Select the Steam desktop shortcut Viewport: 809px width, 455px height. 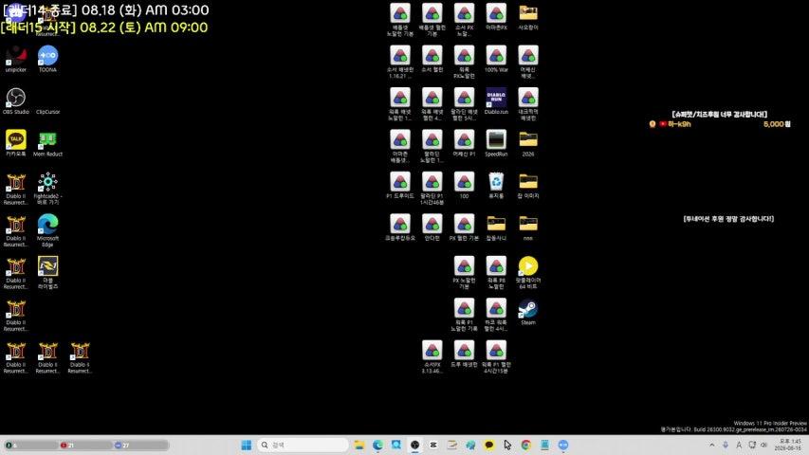click(x=528, y=312)
